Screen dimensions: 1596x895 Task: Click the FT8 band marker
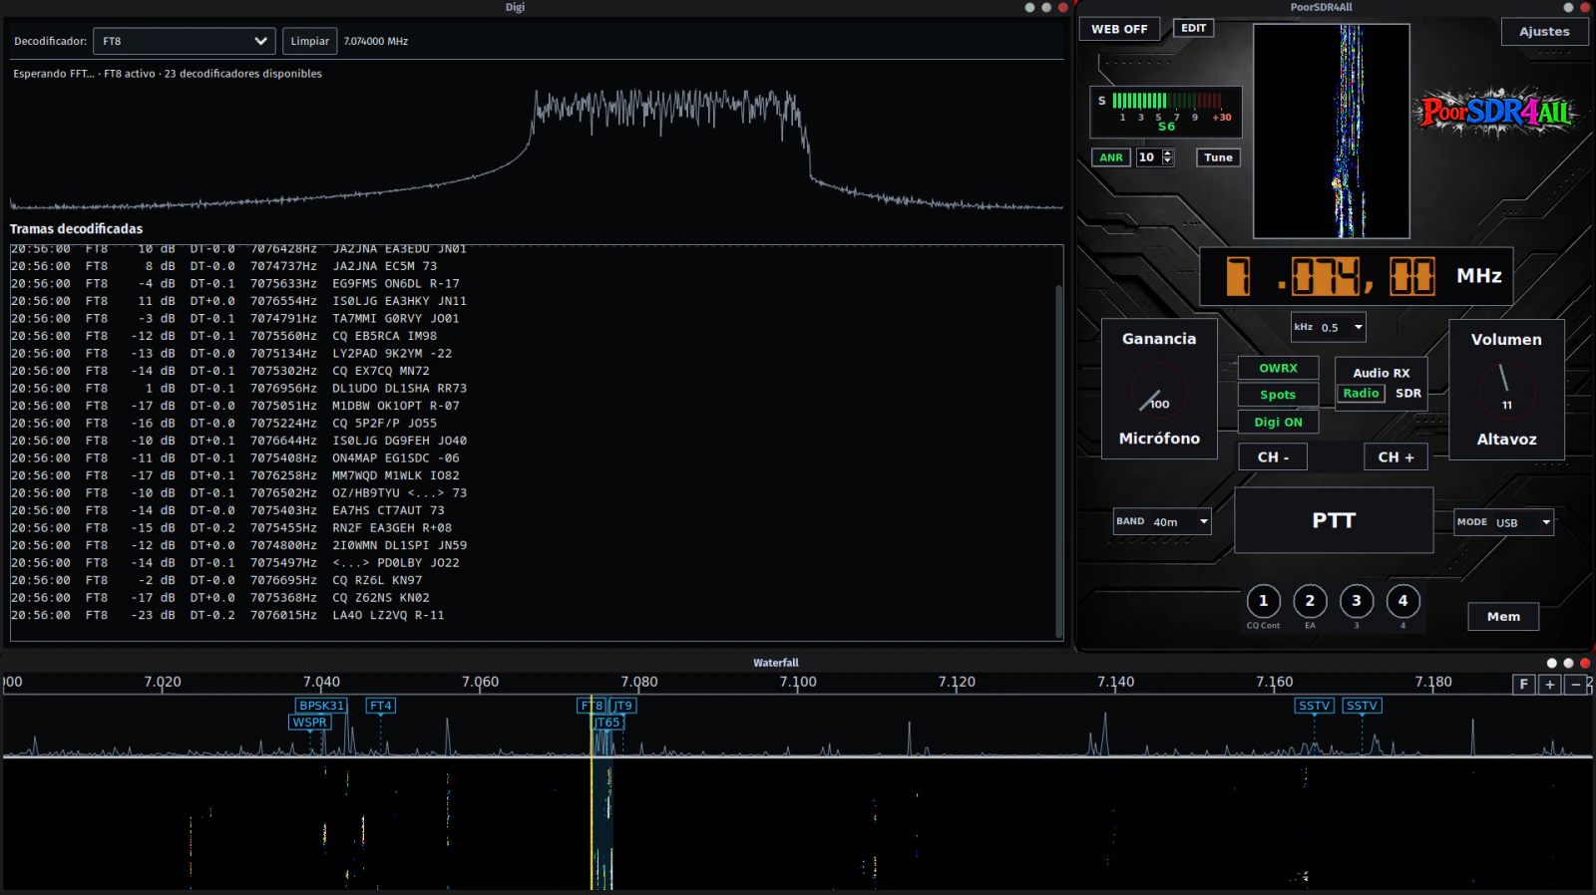592,706
